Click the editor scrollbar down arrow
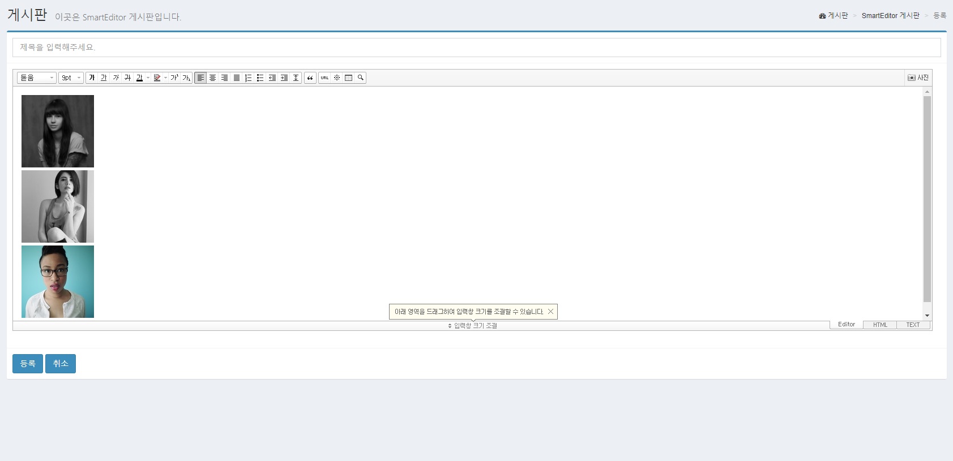Viewport: 953px width, 461px height. (x=927, y=316)
